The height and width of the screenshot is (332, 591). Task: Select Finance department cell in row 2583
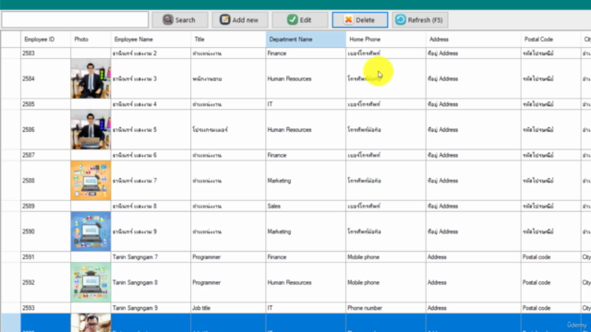point(306,53)
